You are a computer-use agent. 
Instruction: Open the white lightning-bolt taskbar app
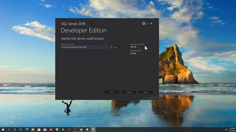click(63, 129)
